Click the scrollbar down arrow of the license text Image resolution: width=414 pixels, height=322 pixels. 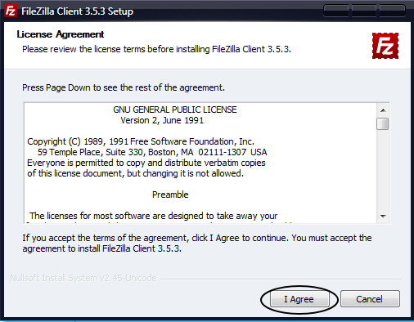[383, 216]
